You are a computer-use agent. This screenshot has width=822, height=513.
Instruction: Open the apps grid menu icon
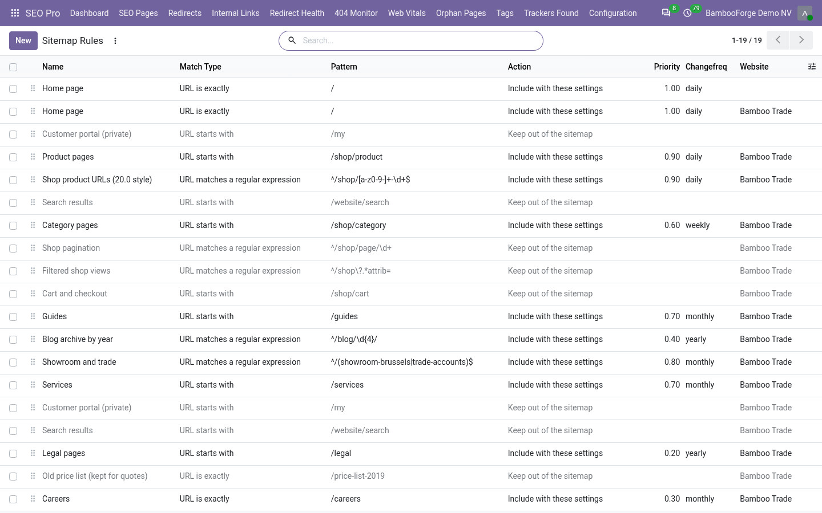click(15, 13)
